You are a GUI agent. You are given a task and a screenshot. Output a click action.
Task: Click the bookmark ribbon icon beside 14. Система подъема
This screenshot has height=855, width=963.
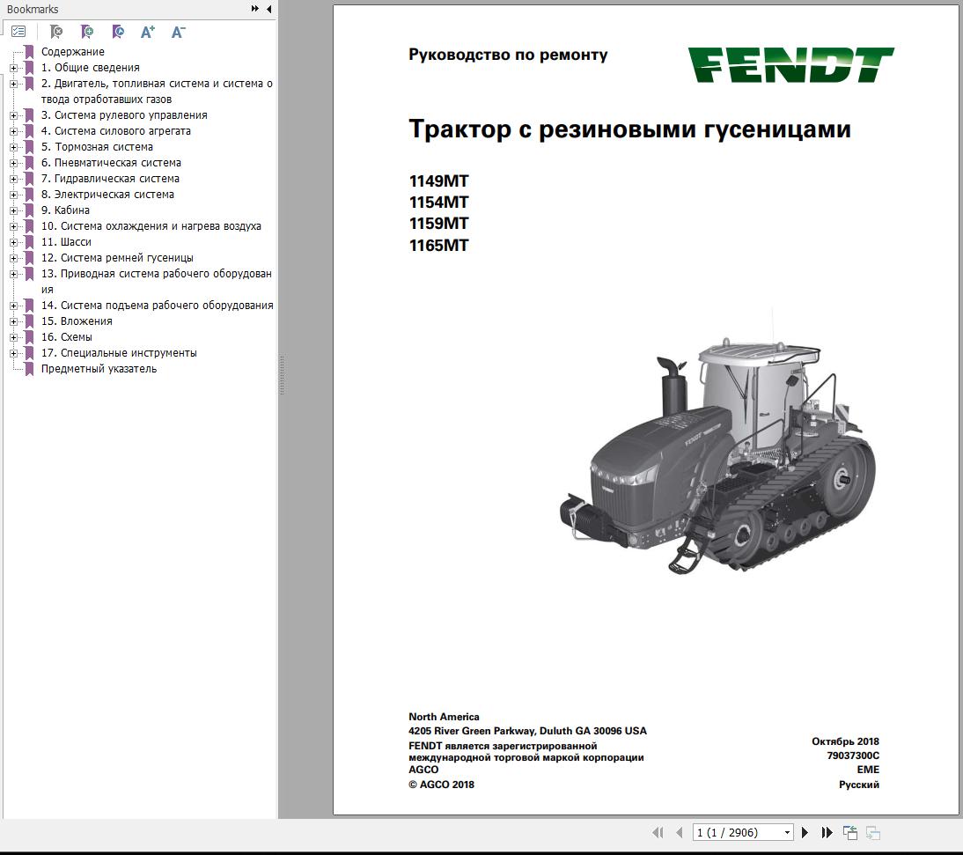29,306
